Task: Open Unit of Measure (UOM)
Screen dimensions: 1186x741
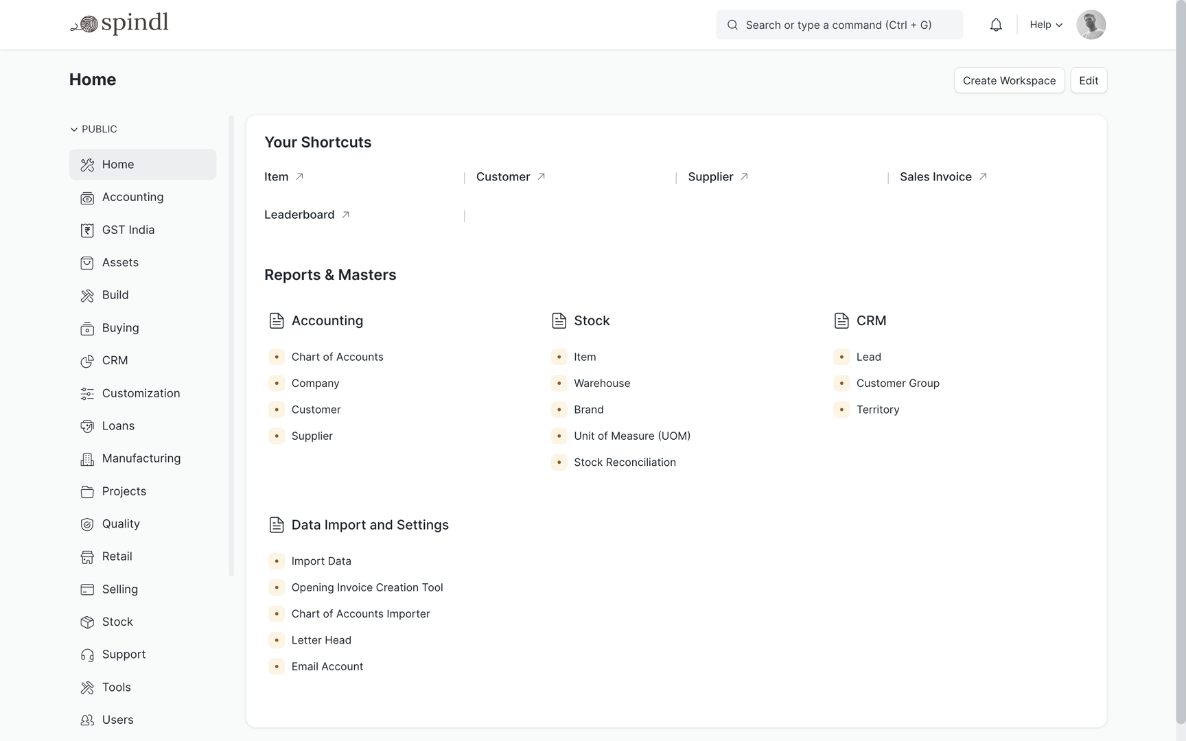Action: [x=632, y=436]
